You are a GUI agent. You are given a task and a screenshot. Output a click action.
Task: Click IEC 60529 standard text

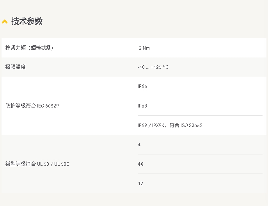[48, 106]
